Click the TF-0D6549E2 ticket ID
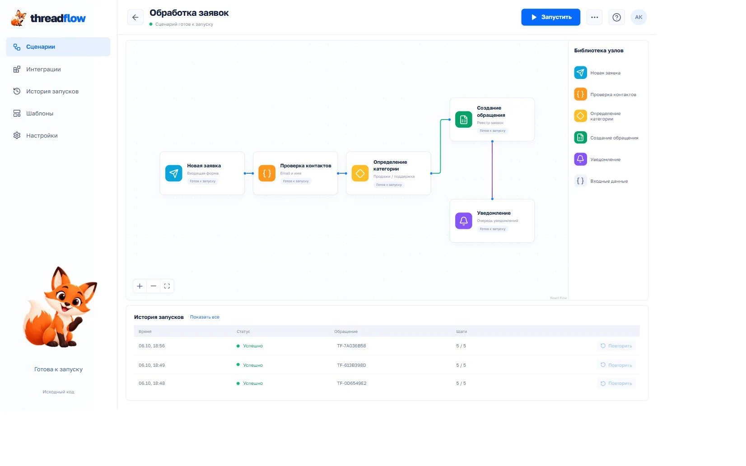The image size is (746, 466). (x=352, y=383)
